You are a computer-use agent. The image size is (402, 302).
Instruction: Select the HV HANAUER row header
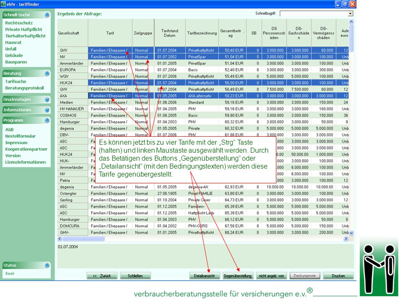[72, 109]
